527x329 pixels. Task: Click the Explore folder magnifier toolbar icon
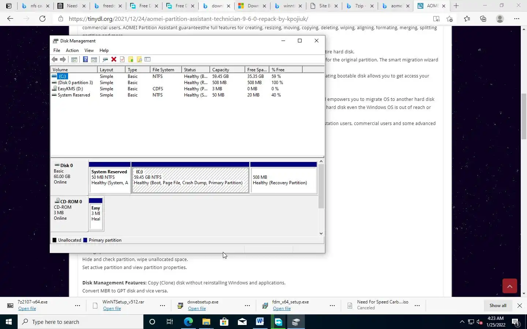pos(139,60)
